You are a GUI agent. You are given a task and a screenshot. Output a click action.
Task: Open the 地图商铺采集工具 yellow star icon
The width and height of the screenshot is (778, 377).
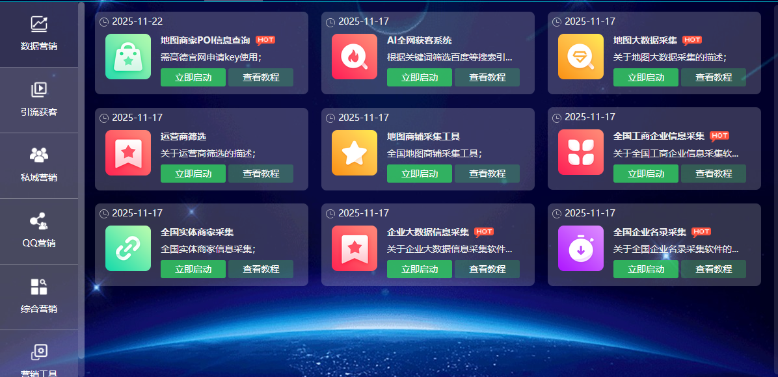point(355,153)
